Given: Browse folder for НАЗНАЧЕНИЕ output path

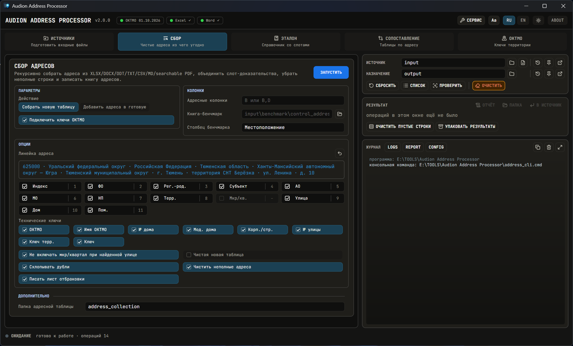Looking at the screenshot, I should 512,74.
